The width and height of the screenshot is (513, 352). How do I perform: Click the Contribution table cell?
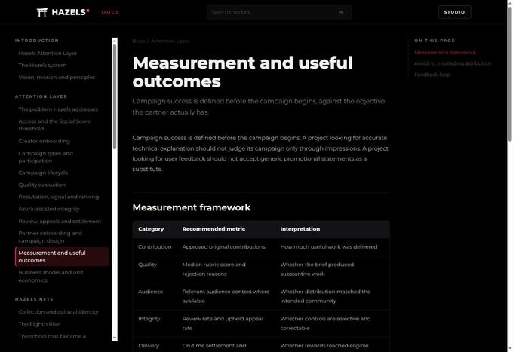coord(155,246)
